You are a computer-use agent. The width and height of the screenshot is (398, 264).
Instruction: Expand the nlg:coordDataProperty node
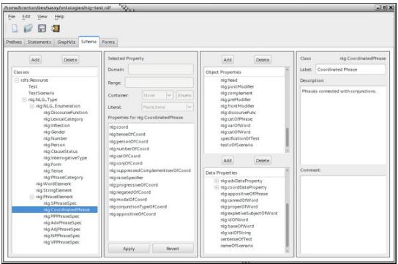(x=217, y=187)
